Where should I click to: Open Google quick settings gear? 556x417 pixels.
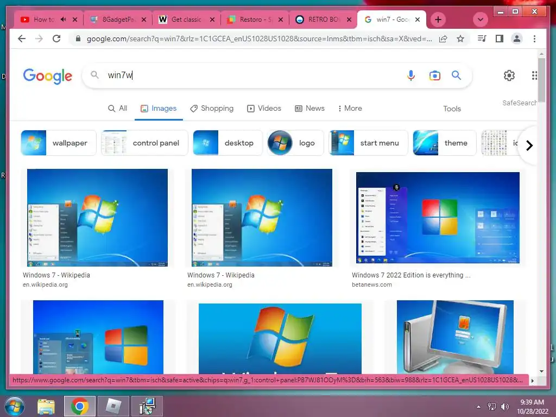[509, 75]
